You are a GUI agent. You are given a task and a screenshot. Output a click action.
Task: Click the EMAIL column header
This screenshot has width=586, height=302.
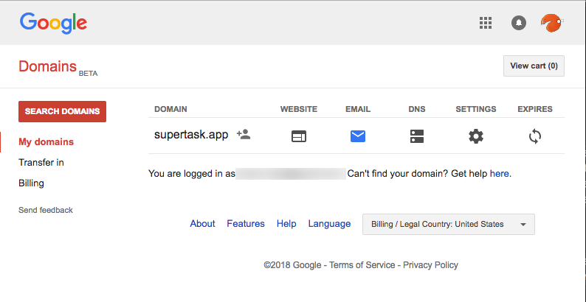(x=358, y=109)
